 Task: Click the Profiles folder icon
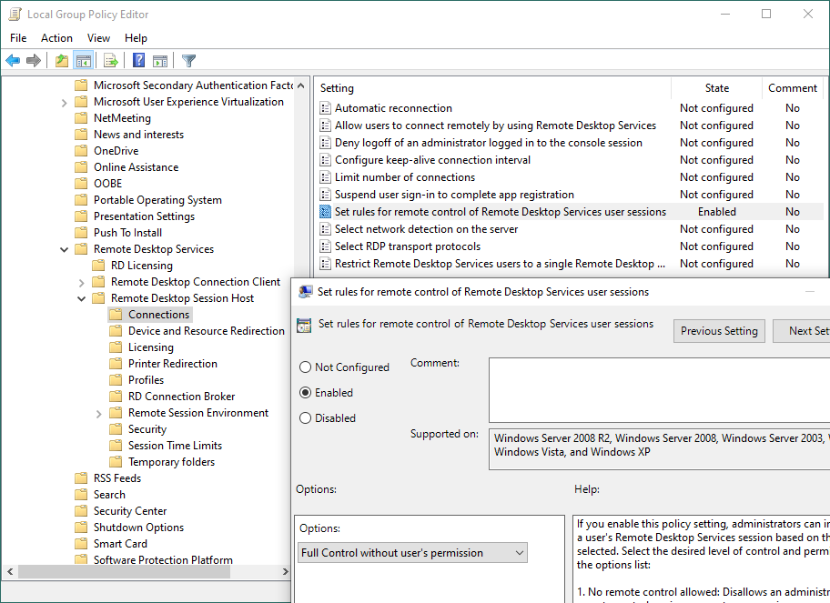[x=116, y=380]
